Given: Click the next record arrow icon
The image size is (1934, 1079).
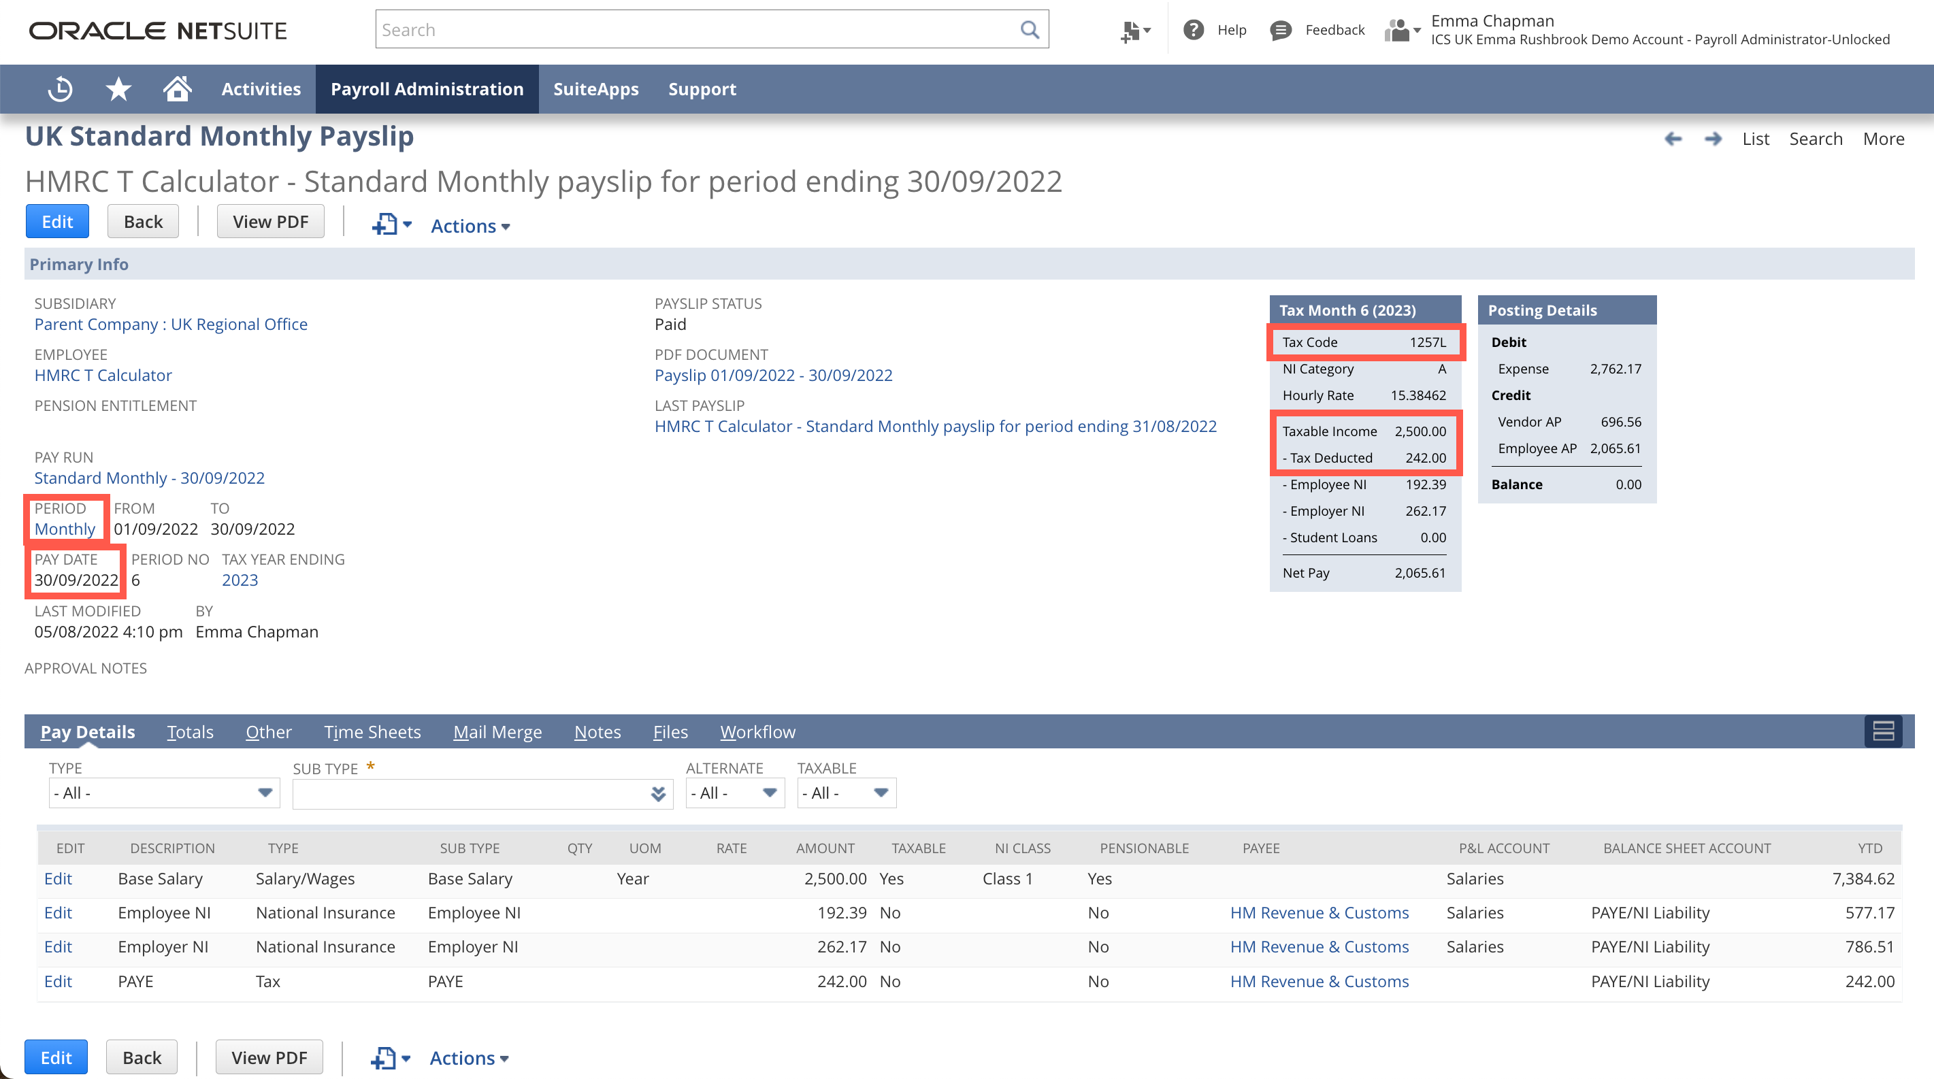Looking at the screenshot, I should pyautogui.click(x=1714, y=139).
